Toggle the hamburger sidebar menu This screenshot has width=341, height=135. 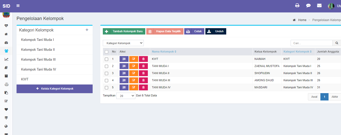tap(18, 6)
